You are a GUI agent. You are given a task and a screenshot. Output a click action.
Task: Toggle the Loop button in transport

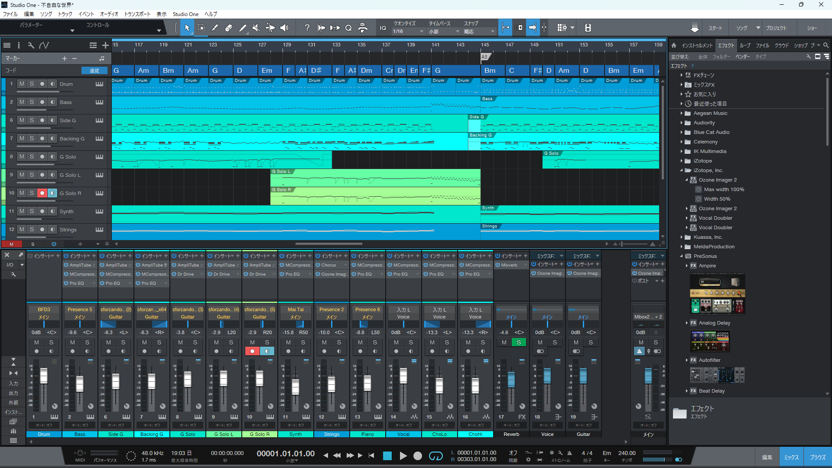(435, 456)
